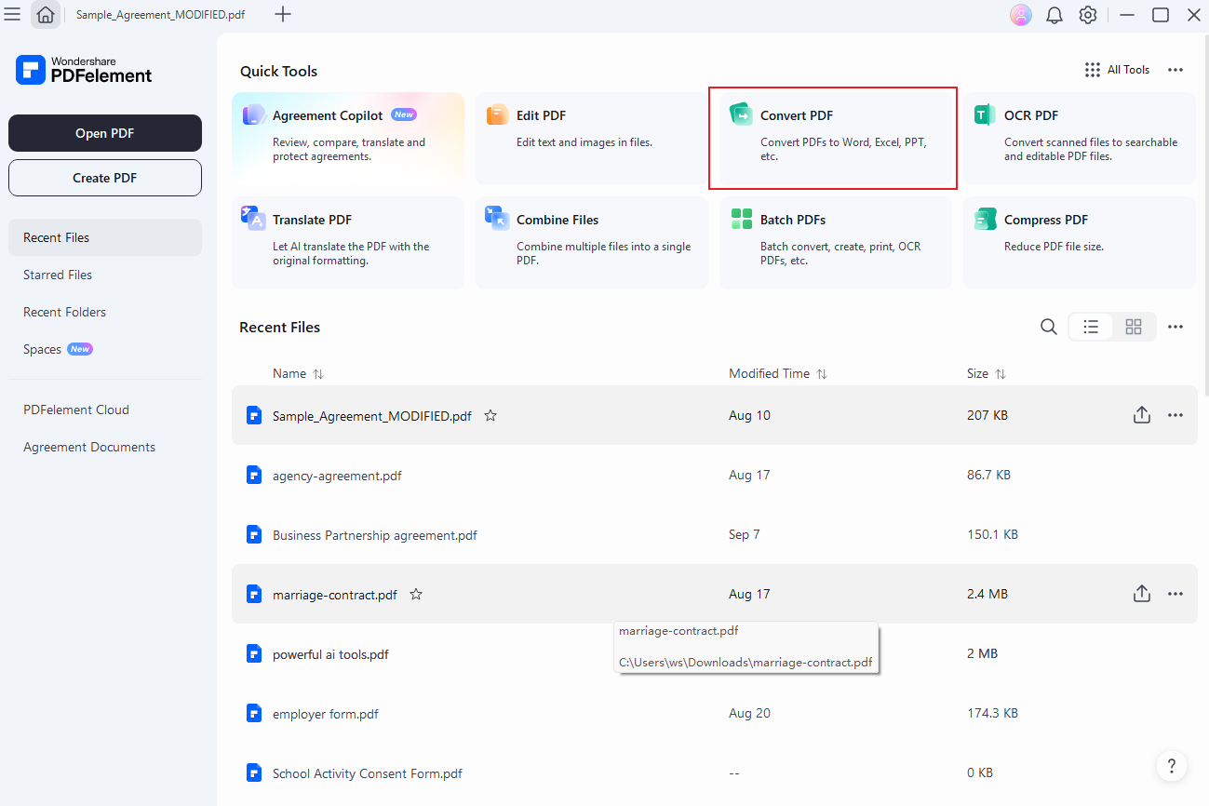Sort by Name column
Viewport: 1209px width, 806px height.
(x=298, y=373)
